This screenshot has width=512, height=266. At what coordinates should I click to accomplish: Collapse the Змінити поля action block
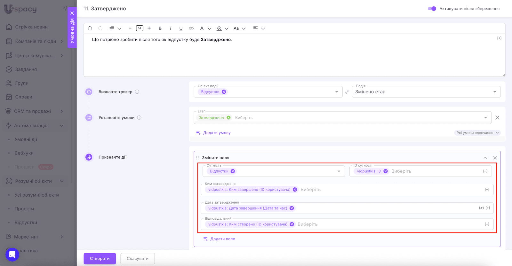[x=485, y=158]
